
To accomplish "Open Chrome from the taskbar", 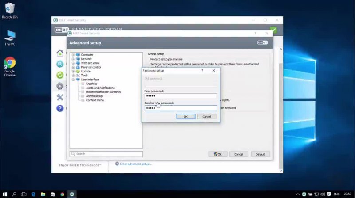I will tap(62, 194).
